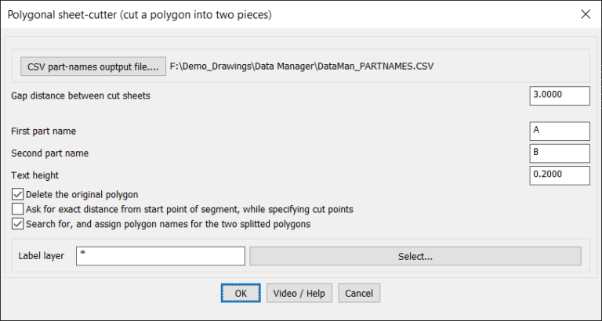Cancel the sheet-cutter dialog
Viewport: 602px width, 321px height.
point(359,293)
